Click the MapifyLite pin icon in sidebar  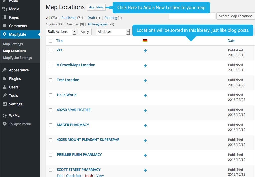tap(4, 34)
